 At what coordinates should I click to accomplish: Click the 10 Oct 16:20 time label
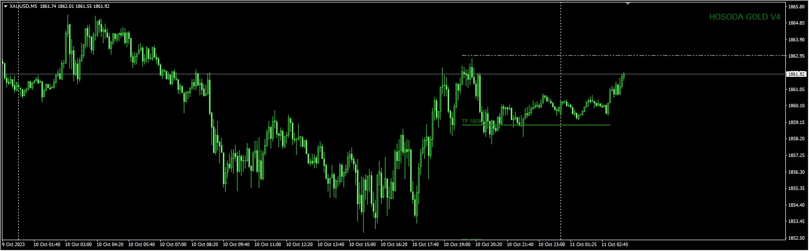[394, 245]
